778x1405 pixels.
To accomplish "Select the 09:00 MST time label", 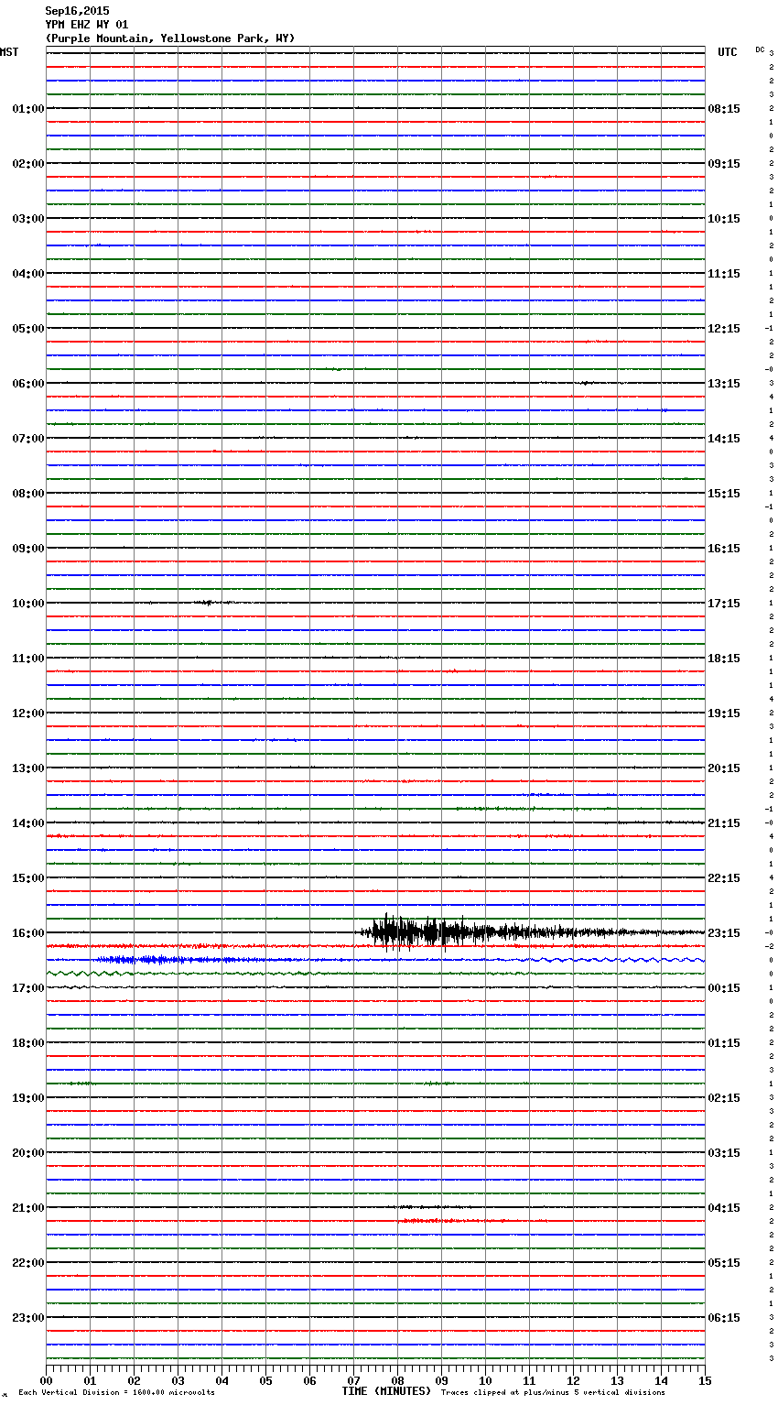I will click(28, 549).
